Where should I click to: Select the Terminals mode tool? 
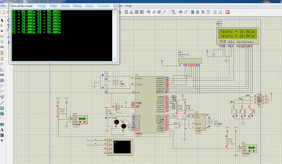tap(2, 58)
